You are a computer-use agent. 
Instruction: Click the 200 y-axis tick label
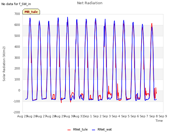tap(17, 69)
